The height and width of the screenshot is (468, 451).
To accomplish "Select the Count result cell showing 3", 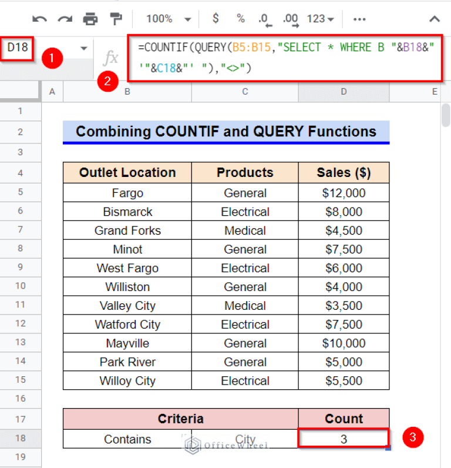I will pyautogui.click(x=344, y=439).
